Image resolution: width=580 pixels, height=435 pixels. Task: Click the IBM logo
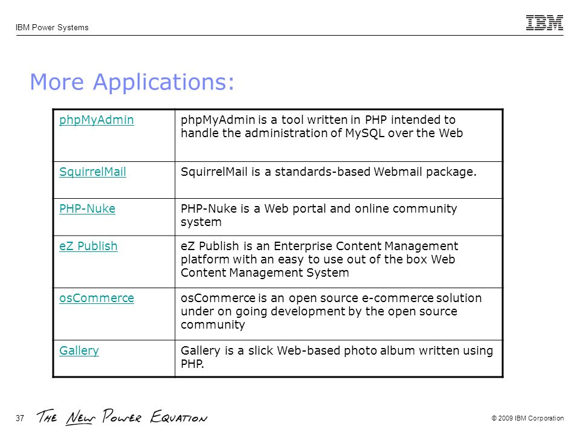pos(544,23)
